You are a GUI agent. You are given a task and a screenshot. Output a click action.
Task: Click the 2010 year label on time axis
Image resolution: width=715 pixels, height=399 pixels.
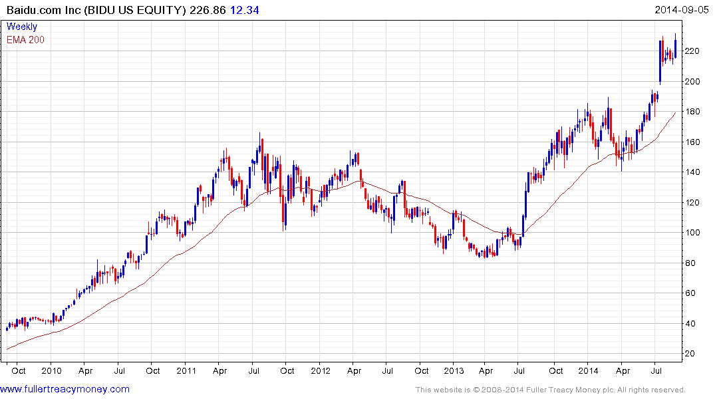(51, 370)
